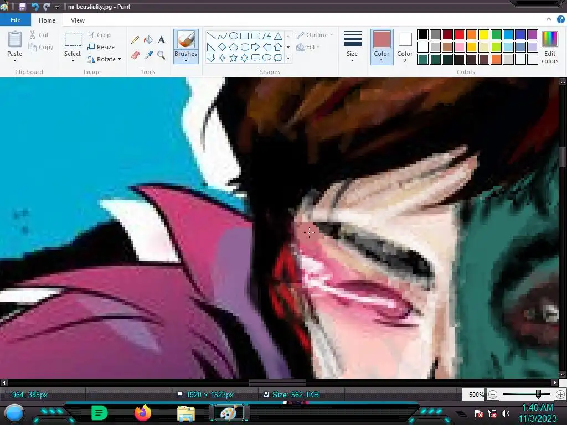Minimize the ribbon with the chevron
567x425 pixels.
click(x=549, y=19)
